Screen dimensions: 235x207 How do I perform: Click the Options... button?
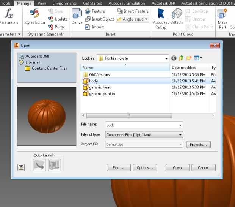click(145, 167)
